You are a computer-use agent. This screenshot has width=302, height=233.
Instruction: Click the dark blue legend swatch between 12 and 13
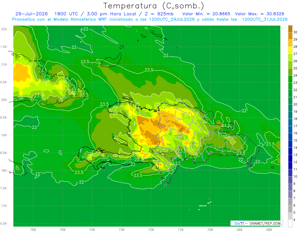point(290,158)
